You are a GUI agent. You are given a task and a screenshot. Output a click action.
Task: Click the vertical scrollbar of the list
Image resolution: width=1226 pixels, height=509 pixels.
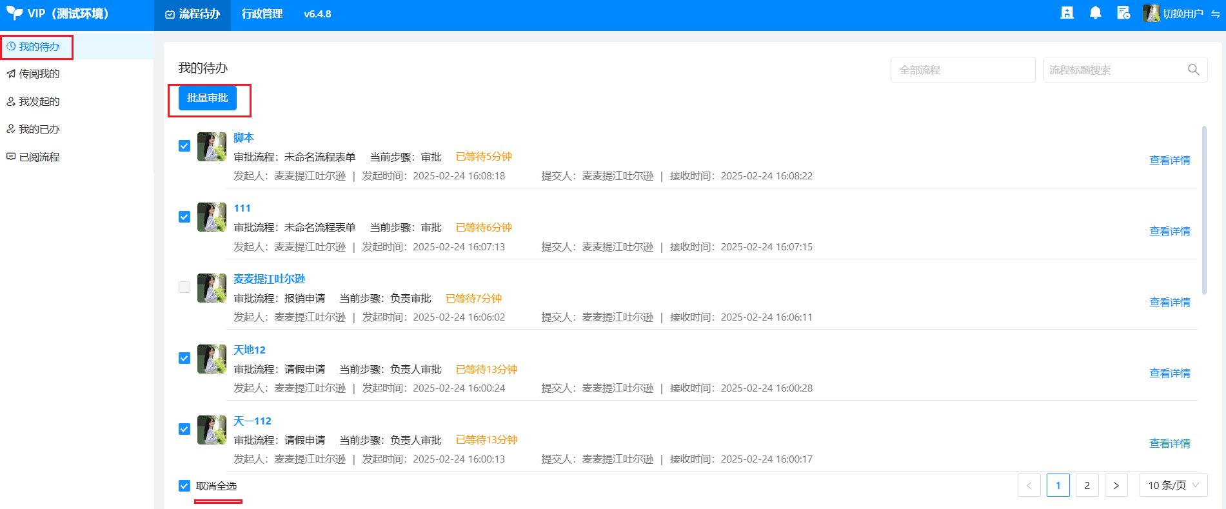(x=1203, y=210)
